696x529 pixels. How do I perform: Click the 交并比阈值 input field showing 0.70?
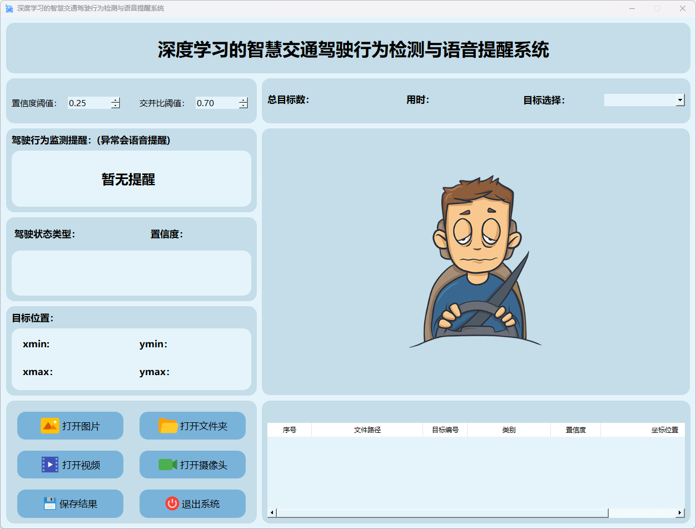(217, 103)
